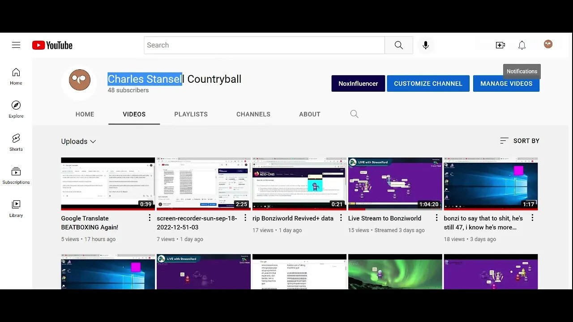Viewport: 573px width, 322px height.
Task: Switch to the HOME tab
Action: pyautogui.click(x=85, y=114)
